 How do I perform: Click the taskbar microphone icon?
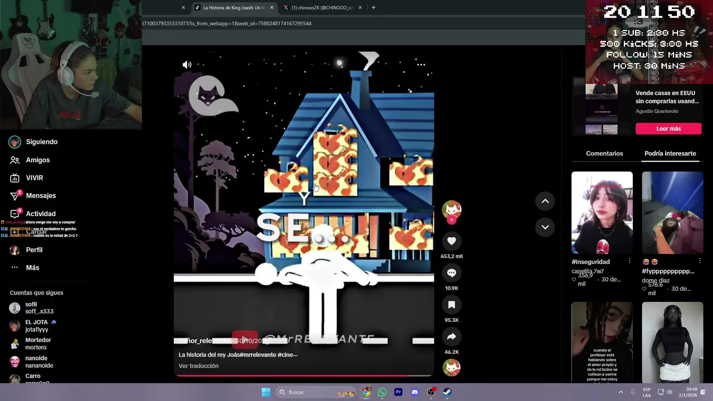633,392
